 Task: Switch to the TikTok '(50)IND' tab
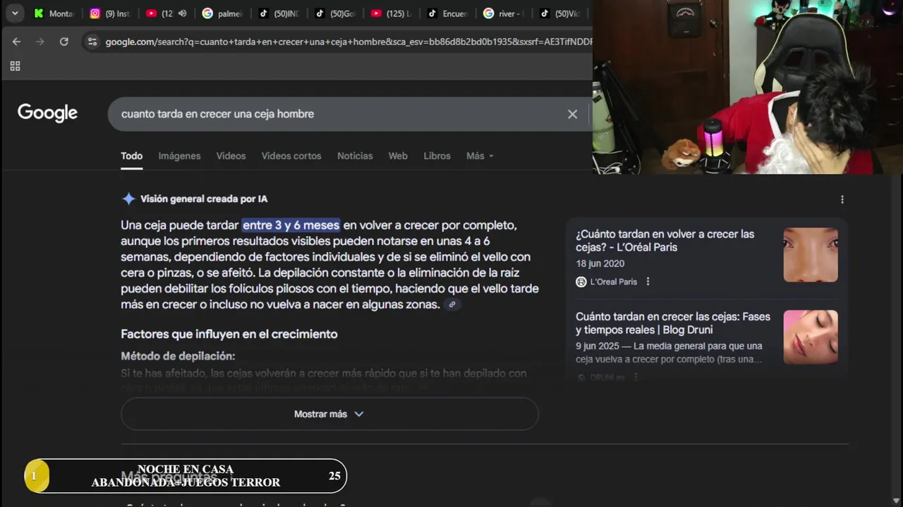pos(278,13)
